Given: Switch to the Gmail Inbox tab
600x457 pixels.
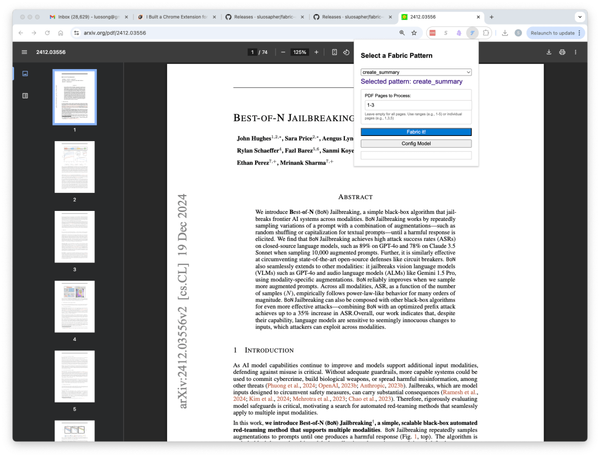Looking at the screenshot, I should (x=85, y=17).
